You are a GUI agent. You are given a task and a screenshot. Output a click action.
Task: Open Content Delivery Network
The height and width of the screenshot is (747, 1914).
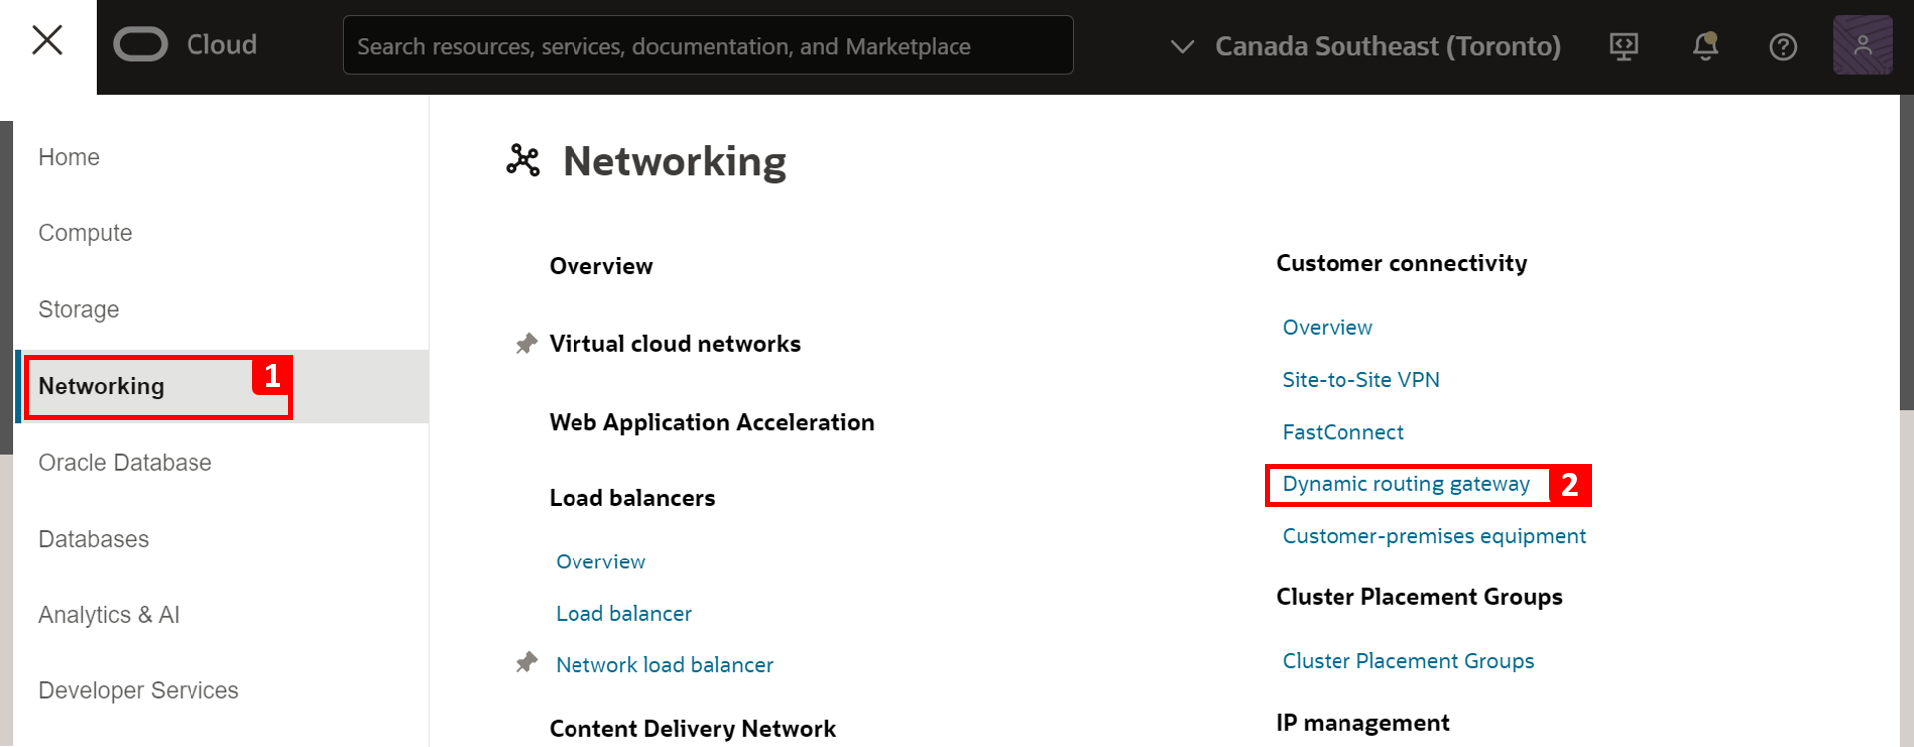pos(692,729)
